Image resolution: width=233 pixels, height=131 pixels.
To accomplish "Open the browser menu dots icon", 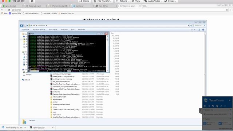I will click(231, 10).
